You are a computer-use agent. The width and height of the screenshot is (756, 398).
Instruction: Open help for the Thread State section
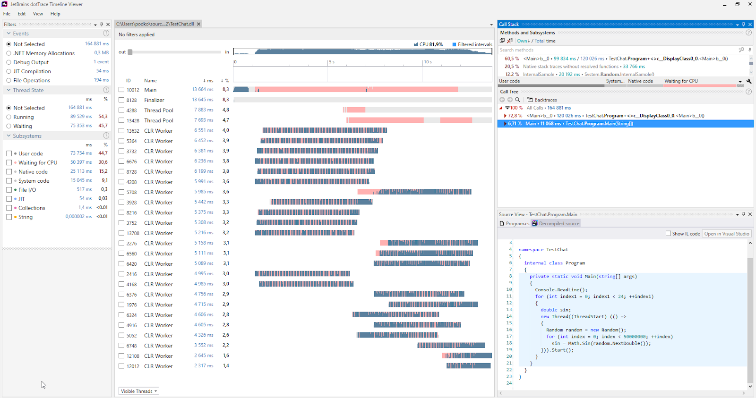tap(106, 90)
